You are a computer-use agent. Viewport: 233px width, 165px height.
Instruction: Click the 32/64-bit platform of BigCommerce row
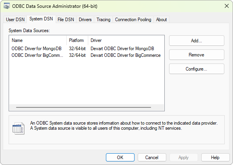[77, 55]
